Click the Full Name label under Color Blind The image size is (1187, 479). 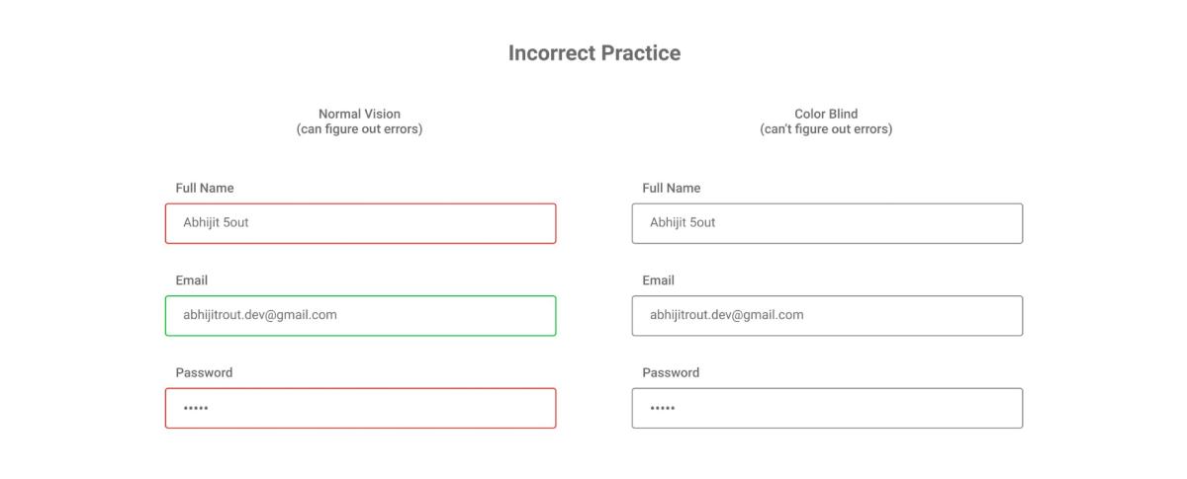[672, 188]
